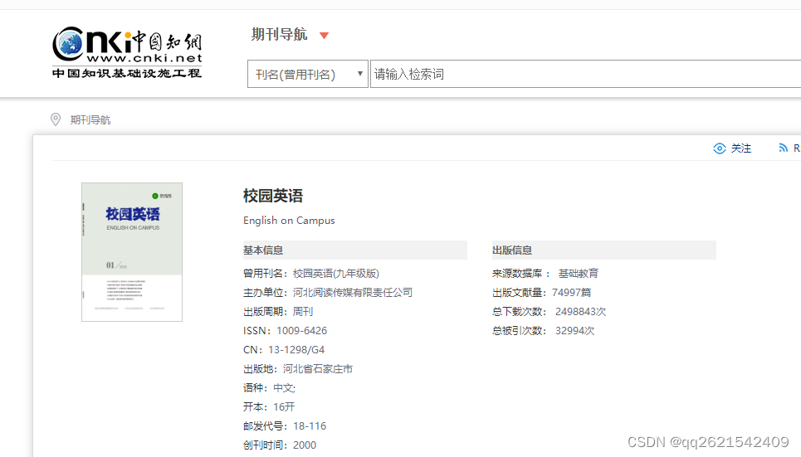
Task: Click the location pin breadcrumb icon
Action: [x=56, y=119]
